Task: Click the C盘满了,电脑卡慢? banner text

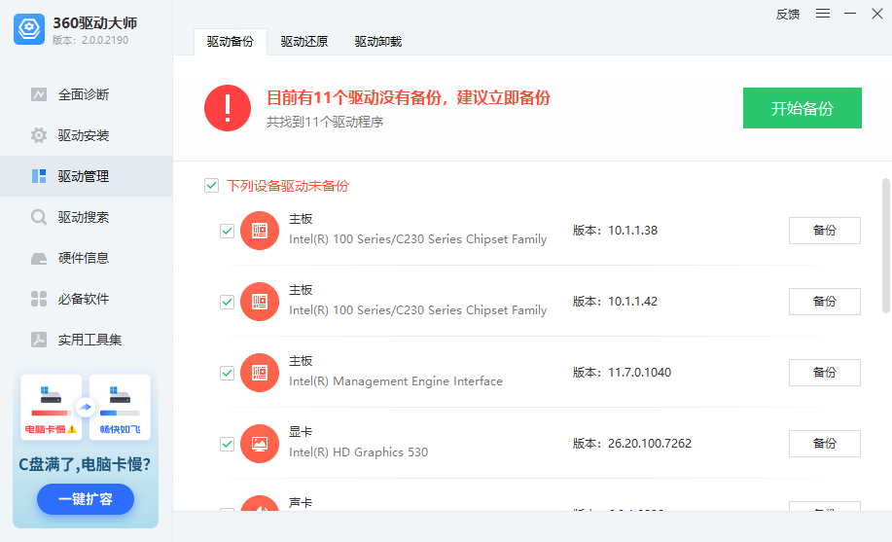Action: pos(85,464)
